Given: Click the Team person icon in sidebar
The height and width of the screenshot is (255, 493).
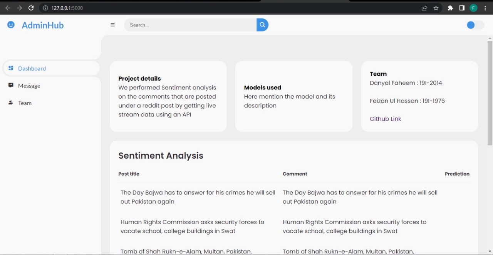Looking at the screenshot, I should (x=11, y=103).
